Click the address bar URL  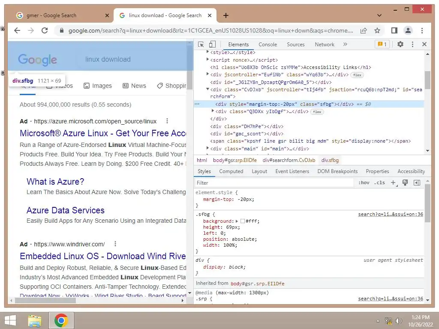210,30
